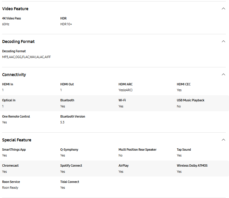Click the Connectivity section heading
The width and height of the screenshot is (229, 198).
[x=14, y=75]
